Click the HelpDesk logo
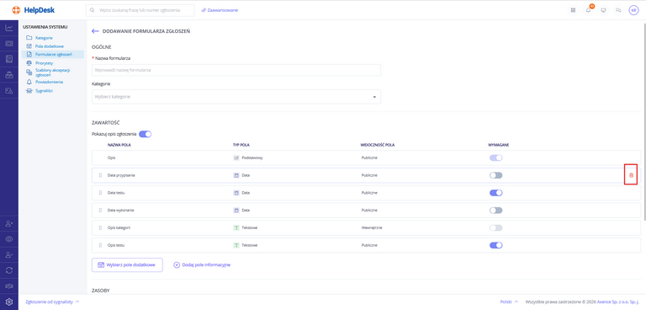 (33, 10)
